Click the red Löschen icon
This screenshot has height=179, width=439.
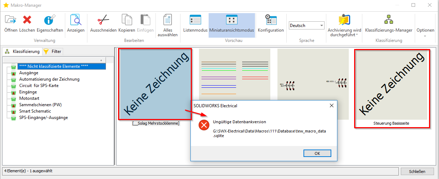[27, 20]
